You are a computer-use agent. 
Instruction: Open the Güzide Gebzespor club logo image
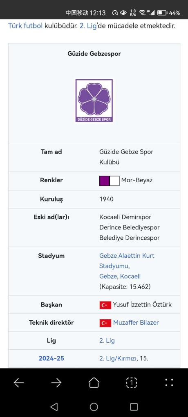pos(94,101)
